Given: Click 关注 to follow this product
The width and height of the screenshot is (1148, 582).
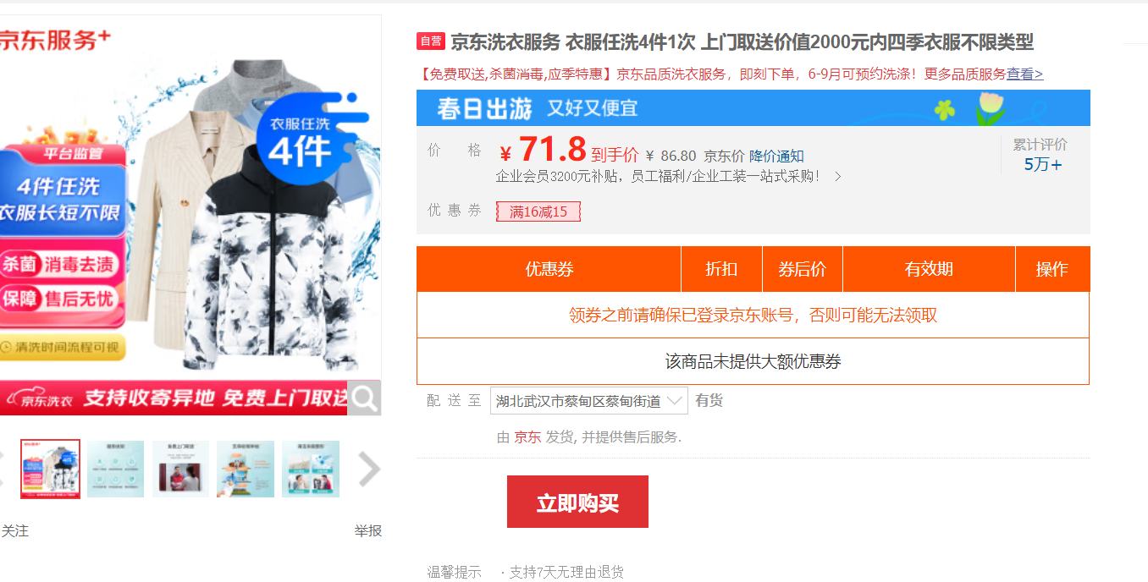Looking at the screenshot, I should pyautogui.click(x=15, y=531).
